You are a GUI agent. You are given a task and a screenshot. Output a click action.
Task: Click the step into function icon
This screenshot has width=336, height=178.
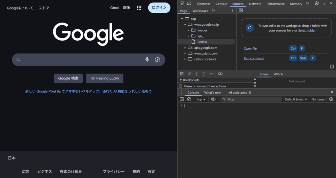pos(196,74)
